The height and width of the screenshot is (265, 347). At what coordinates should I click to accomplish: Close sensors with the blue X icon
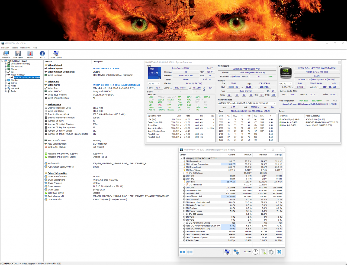click(x=279, y=252)
